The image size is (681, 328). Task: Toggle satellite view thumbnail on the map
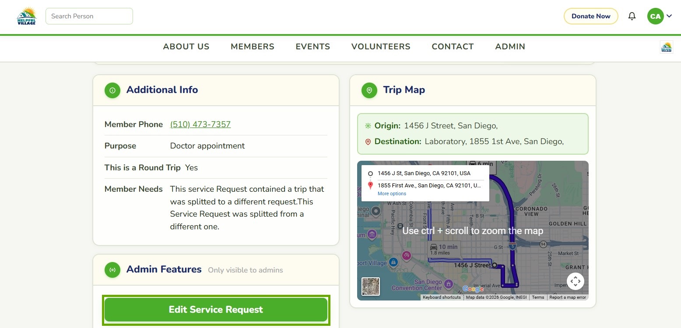tap(371, 287)
